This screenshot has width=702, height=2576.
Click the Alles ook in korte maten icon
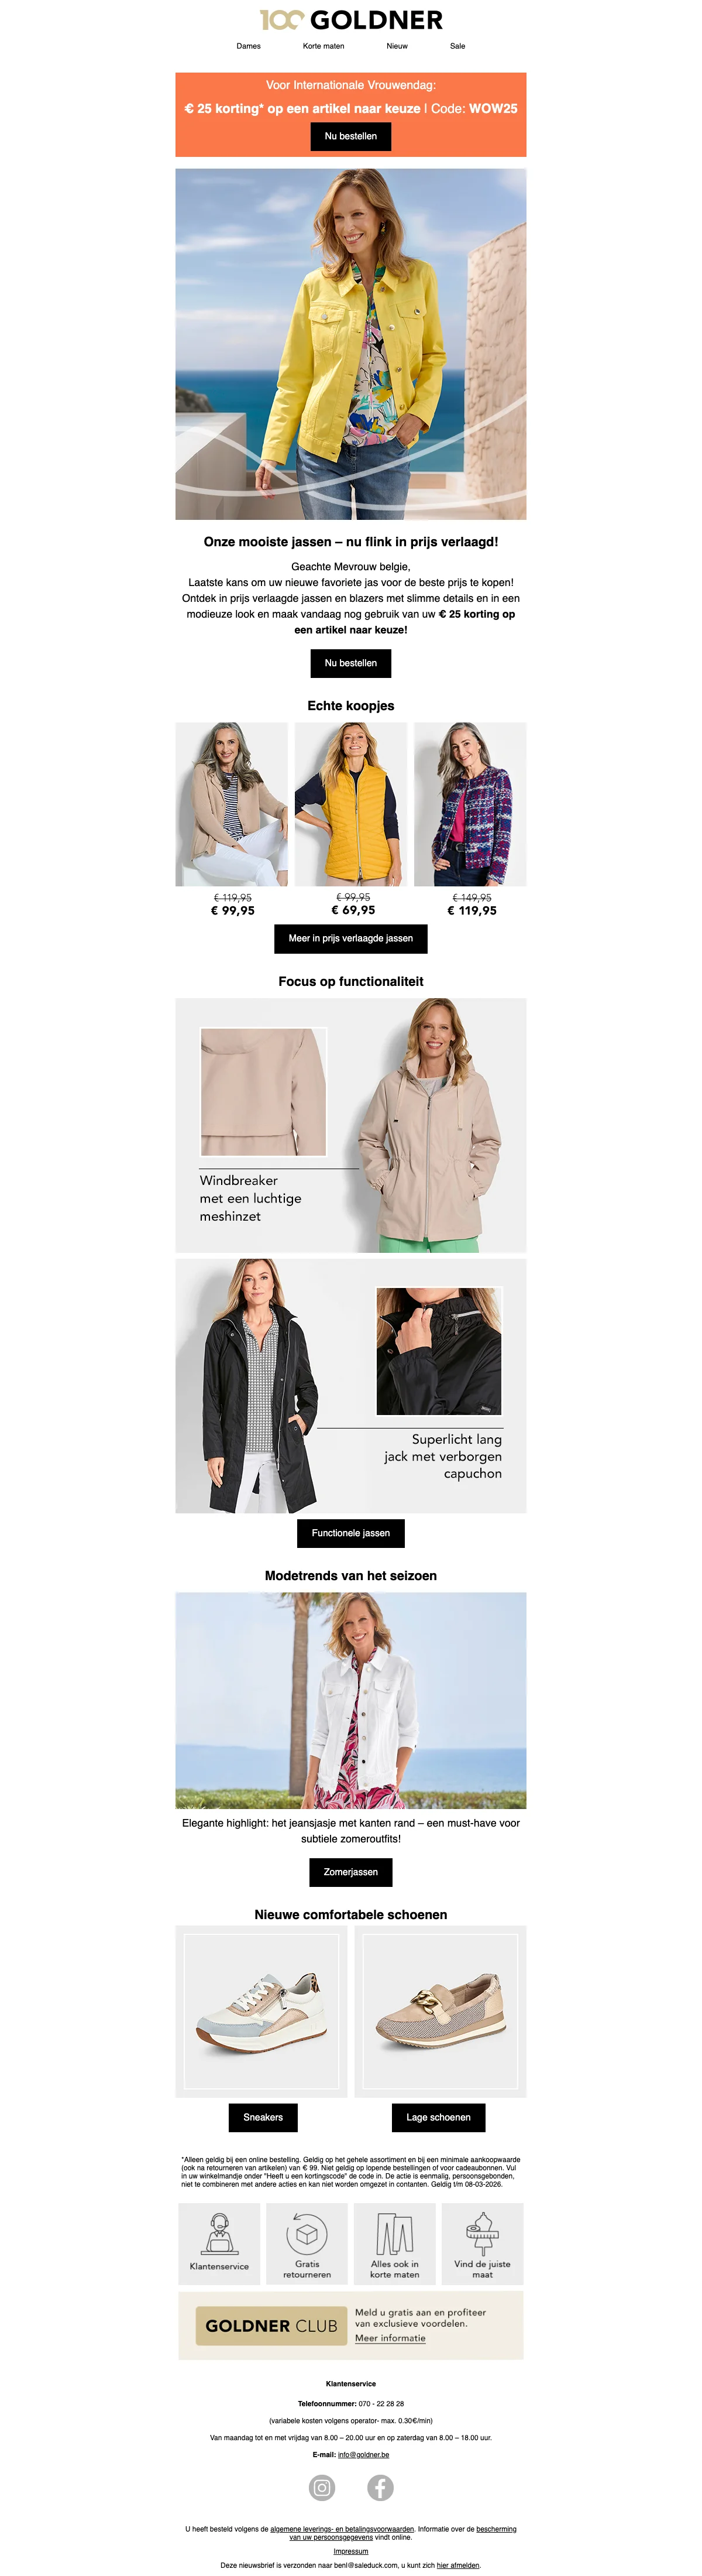394,2233
